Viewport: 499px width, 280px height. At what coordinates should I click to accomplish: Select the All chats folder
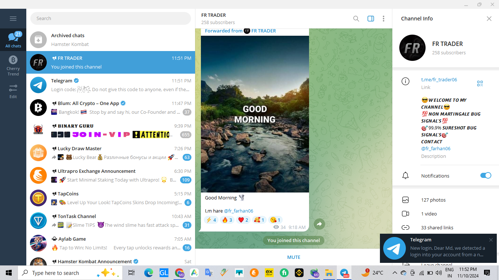[13, 40]
